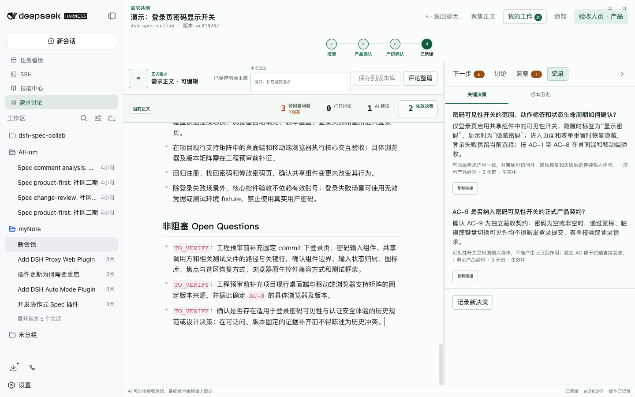Open 设置 settings
635x397 pixels.
20,385
